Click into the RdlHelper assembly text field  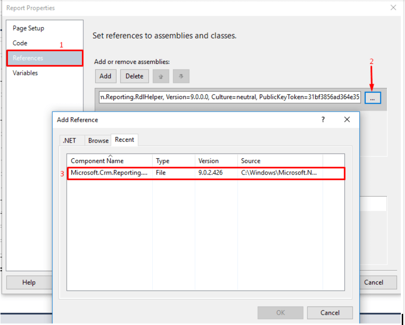pyautogui.click(x=229, y=98)
